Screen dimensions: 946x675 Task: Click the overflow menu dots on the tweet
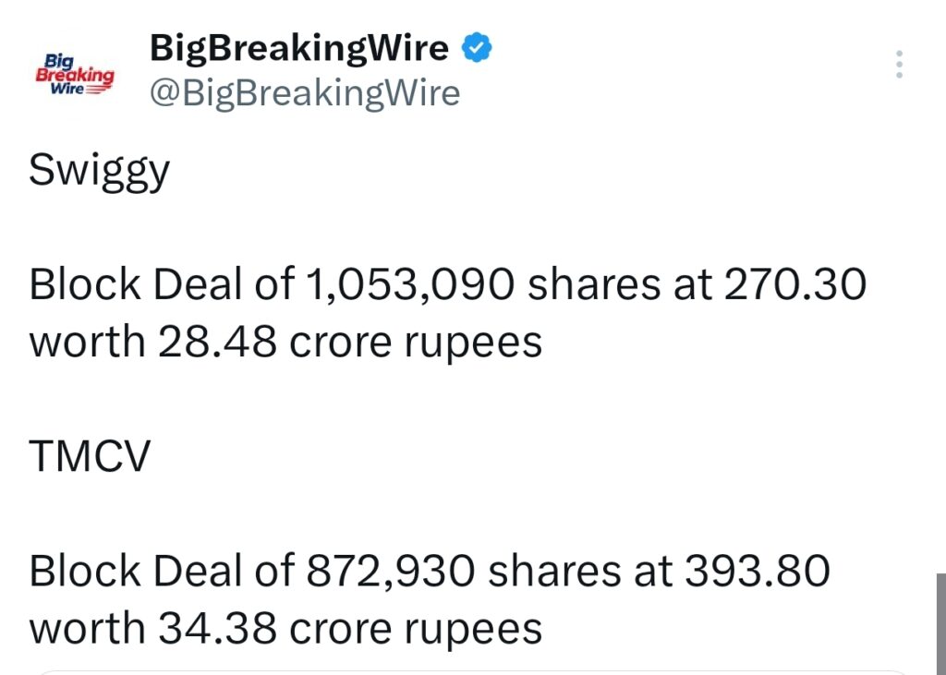tap(897, 63)
